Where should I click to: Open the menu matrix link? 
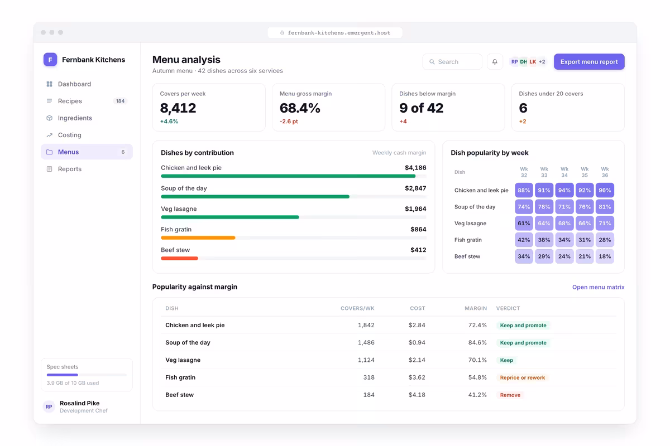(x=598, y=287)
